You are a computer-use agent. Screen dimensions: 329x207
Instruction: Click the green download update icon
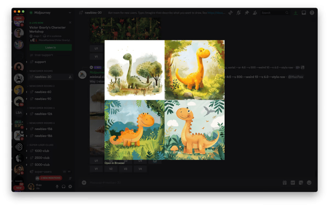coord(296,13)
